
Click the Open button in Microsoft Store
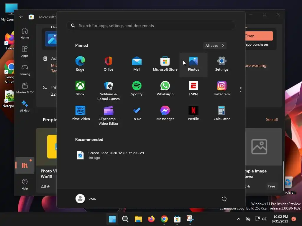tap(259, 36)
